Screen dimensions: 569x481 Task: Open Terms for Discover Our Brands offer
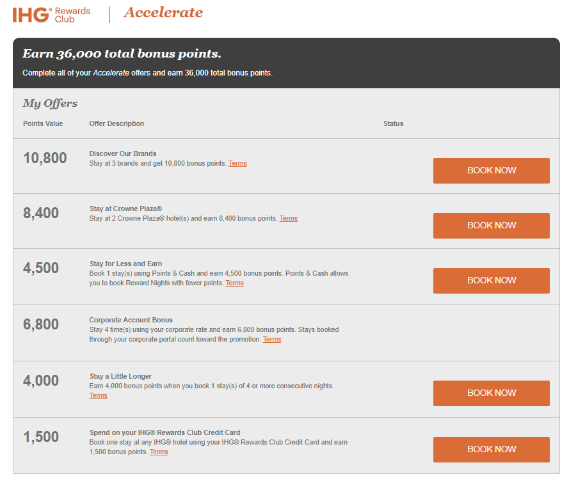point(237,164)
